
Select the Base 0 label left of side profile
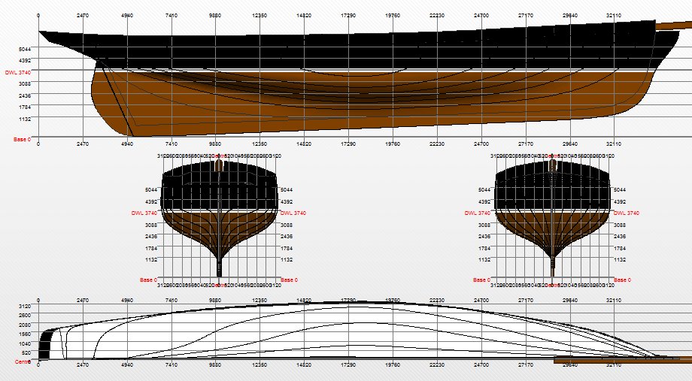[22, 139]
